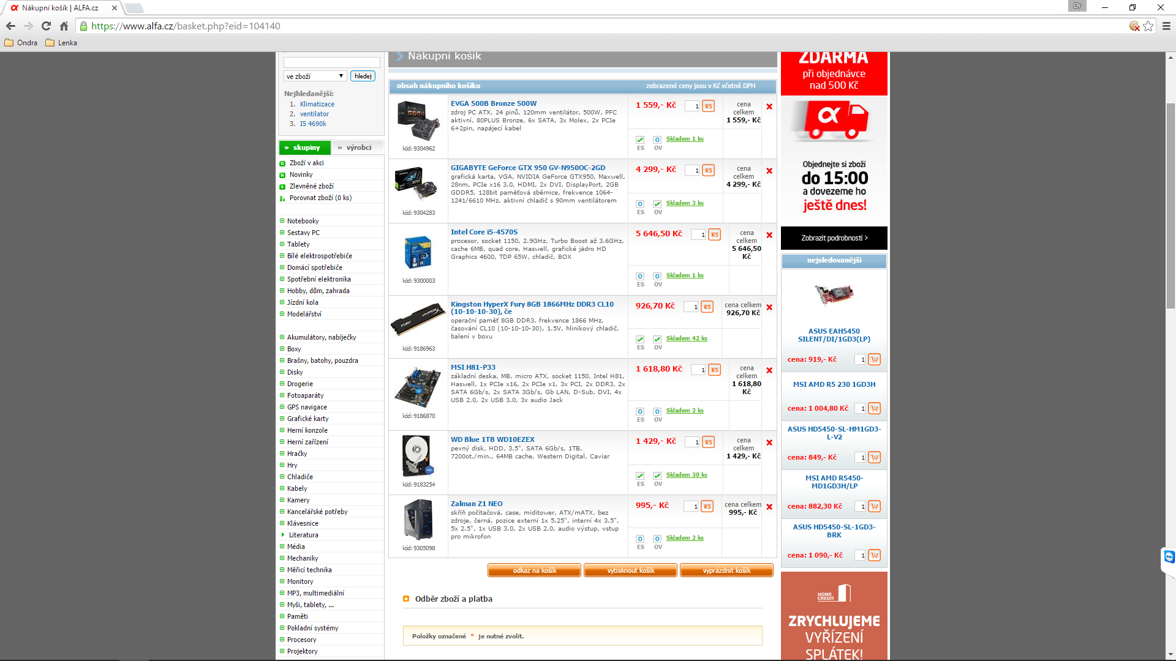Expand Notebooky category

282,221
